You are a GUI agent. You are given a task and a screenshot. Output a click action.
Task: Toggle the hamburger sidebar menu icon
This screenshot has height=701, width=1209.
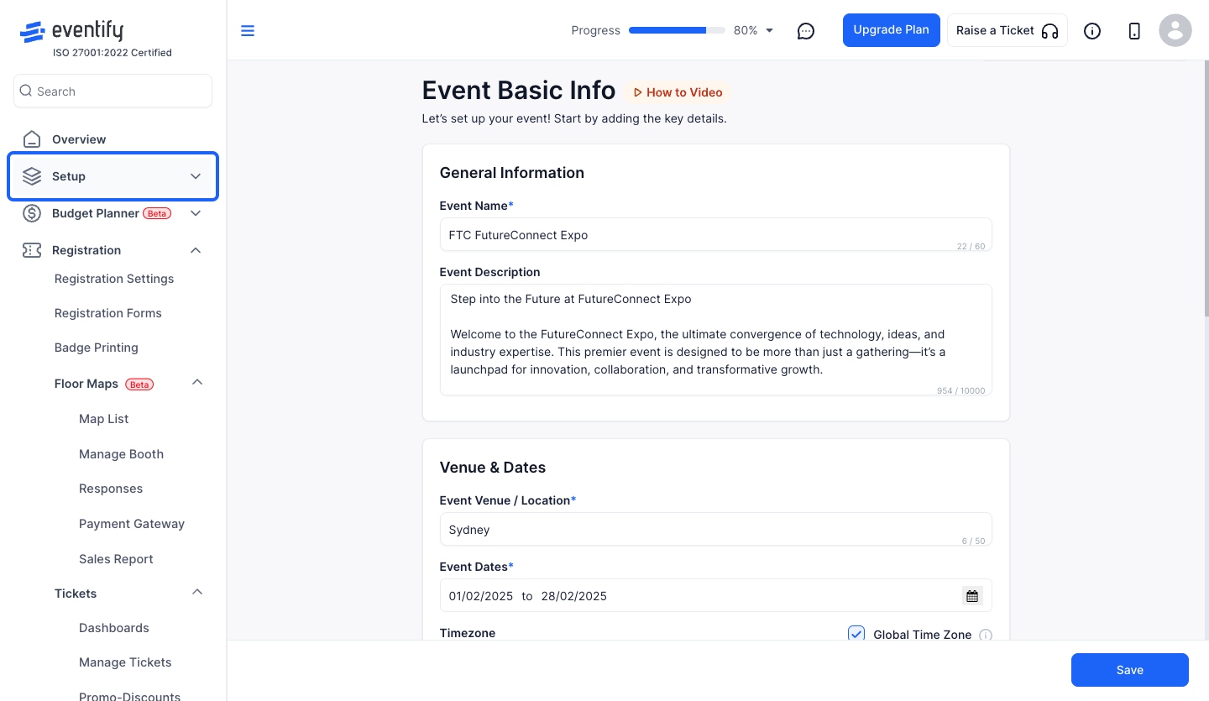(x=248, y=31)
